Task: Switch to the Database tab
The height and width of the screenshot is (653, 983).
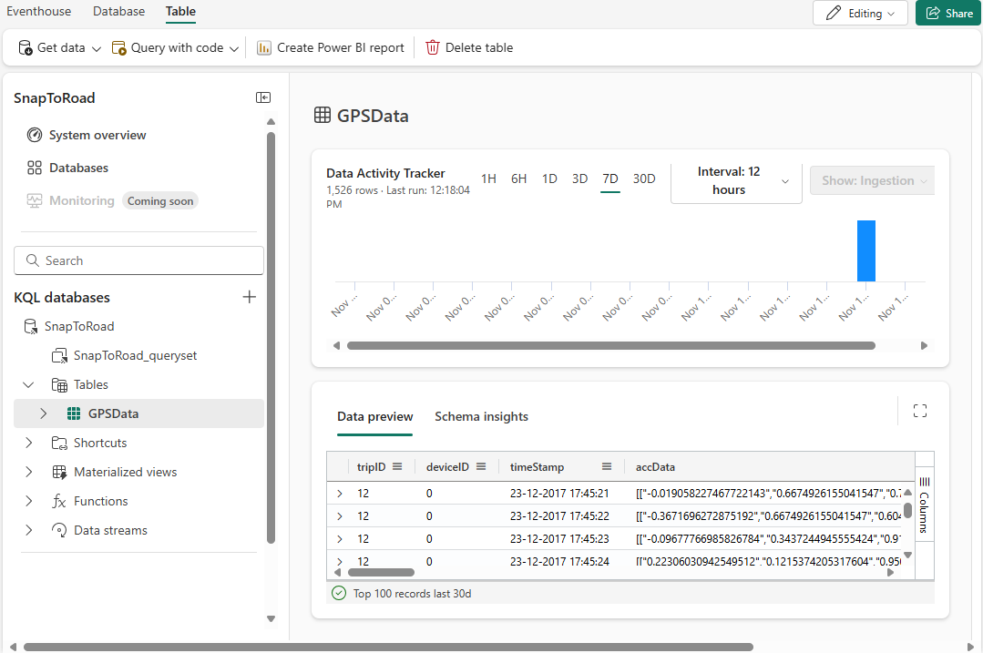Action: click(x=118, y=11)
